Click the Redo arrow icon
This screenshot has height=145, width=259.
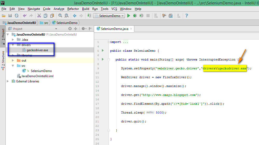point(31,16)
